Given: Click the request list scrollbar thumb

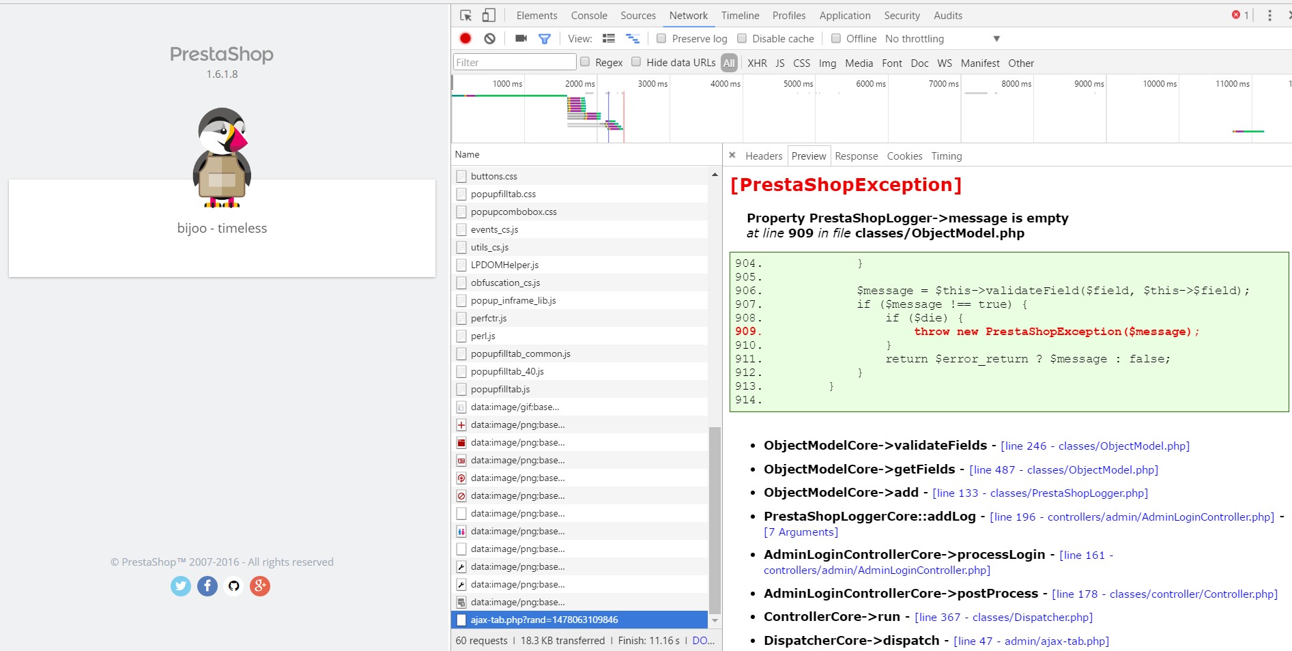Looking at the screenshot, I should (x=715, y=520).
